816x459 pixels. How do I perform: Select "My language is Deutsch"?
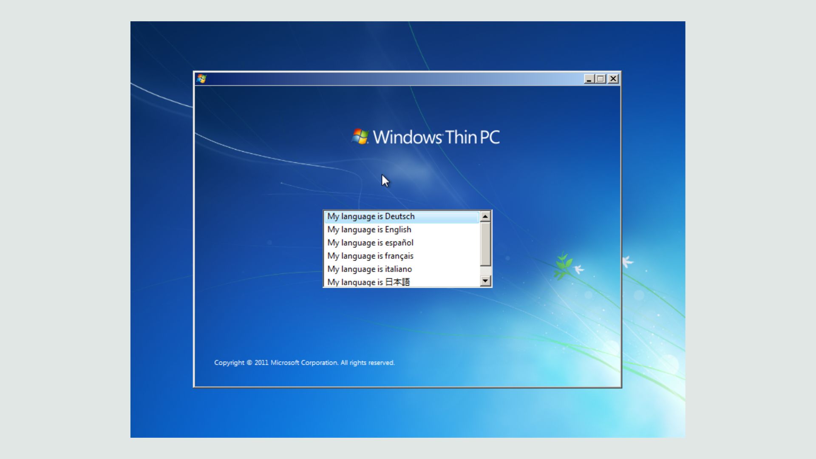pyautogui.click(x=402, y=216)
